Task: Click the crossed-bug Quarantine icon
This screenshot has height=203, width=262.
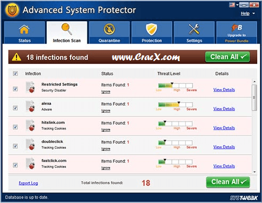Action: tap(109, 29)
